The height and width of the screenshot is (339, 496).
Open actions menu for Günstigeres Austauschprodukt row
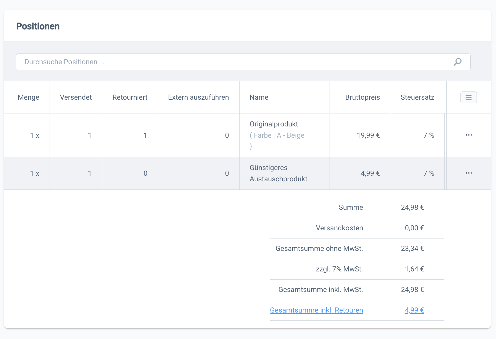pos(469,173)
